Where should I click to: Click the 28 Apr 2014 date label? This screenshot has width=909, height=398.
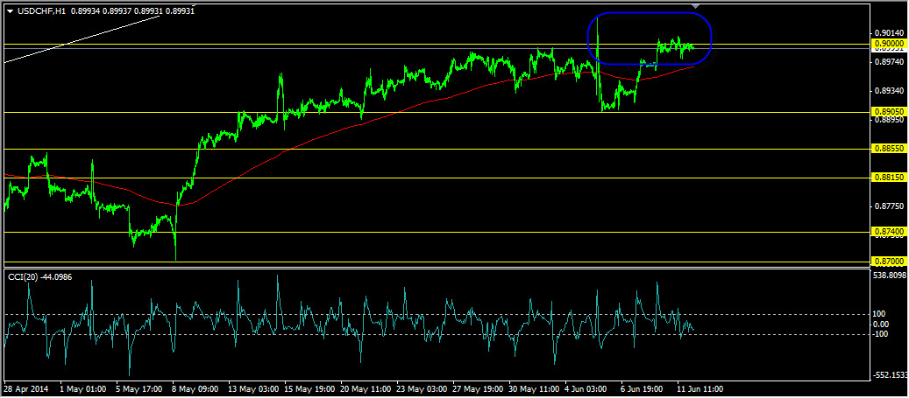(x=28, y=388)
